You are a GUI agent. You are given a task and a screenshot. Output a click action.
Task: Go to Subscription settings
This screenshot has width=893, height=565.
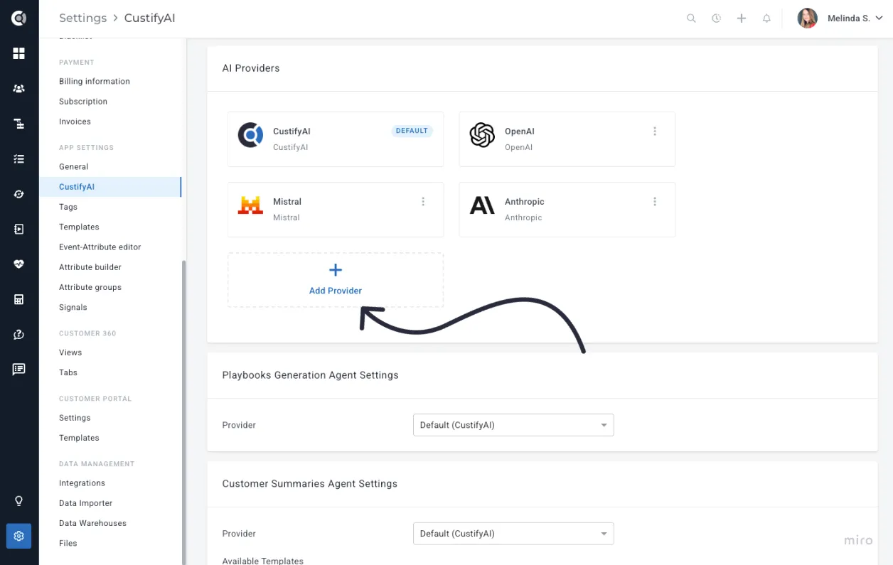coord(83,102)
